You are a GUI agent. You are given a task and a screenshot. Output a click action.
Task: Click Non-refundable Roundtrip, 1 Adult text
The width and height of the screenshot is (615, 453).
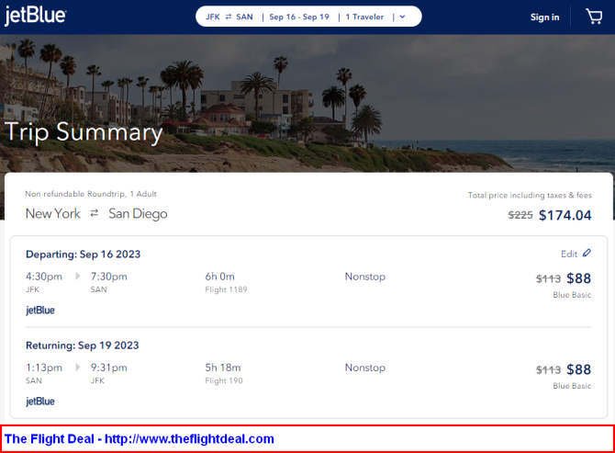91,194
